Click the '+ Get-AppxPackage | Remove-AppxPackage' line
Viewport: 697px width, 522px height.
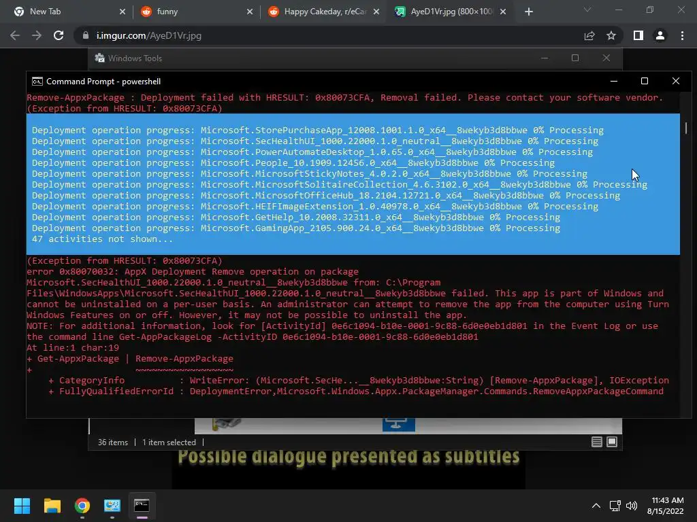pos(130,359)
